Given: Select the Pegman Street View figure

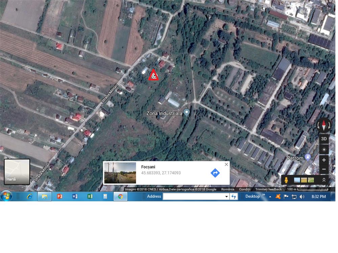Looking at the screenshot, I should pos(286,180).
